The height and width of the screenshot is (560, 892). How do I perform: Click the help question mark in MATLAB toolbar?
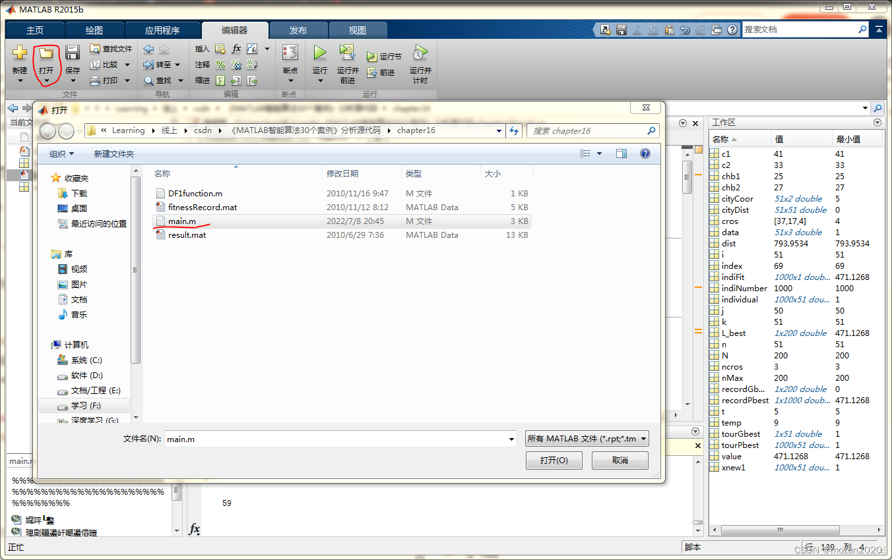coord(732,30)
